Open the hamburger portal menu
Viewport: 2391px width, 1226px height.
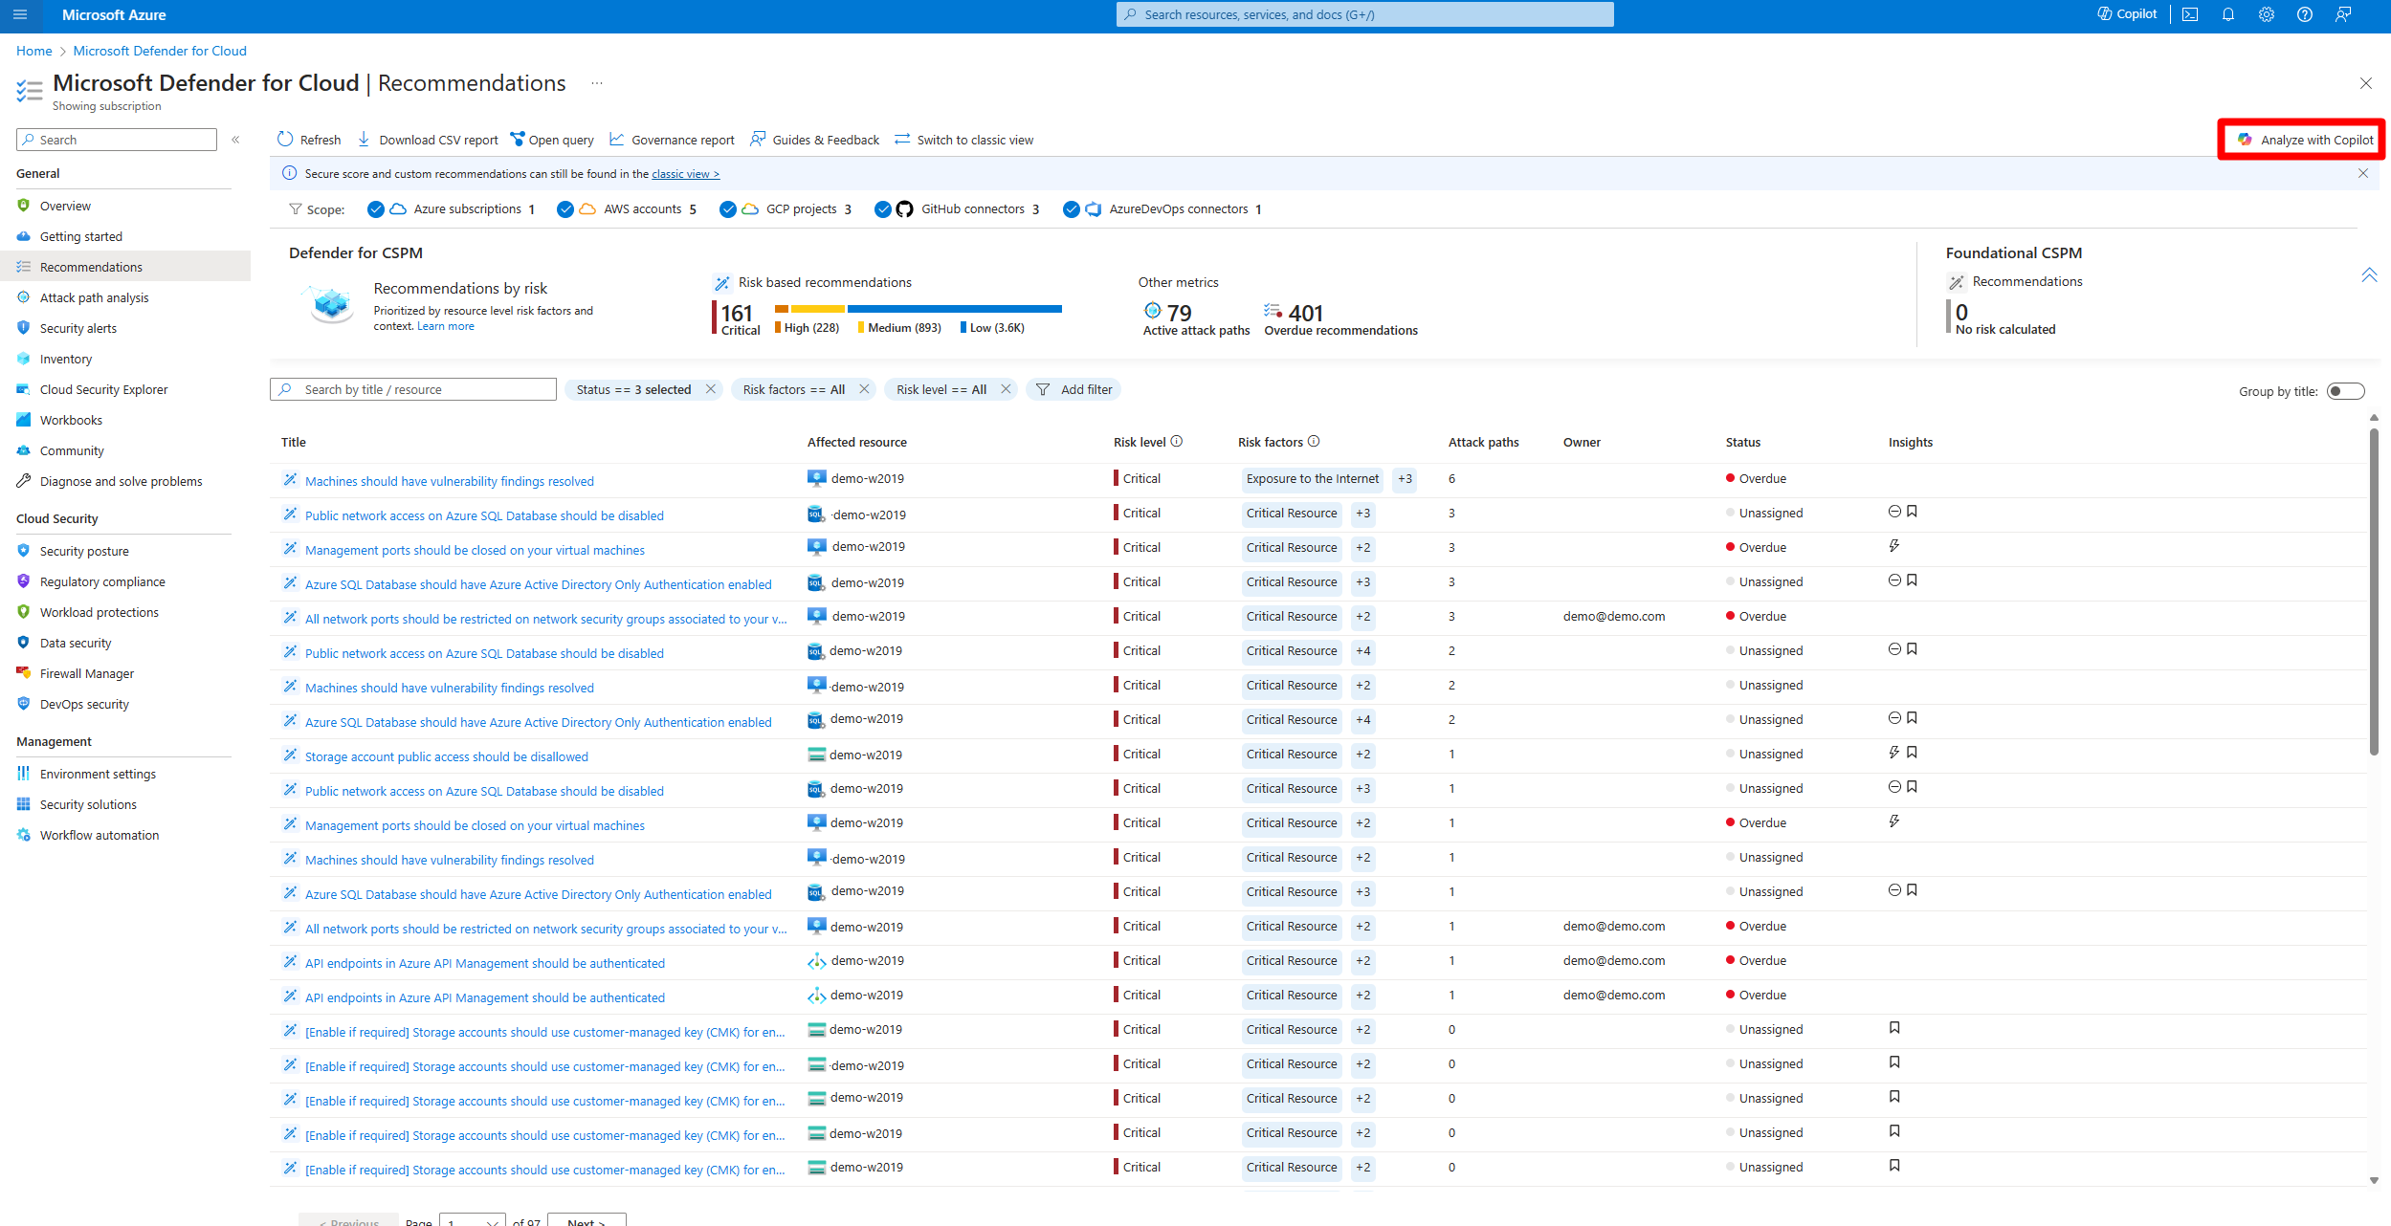click(20, 14)
